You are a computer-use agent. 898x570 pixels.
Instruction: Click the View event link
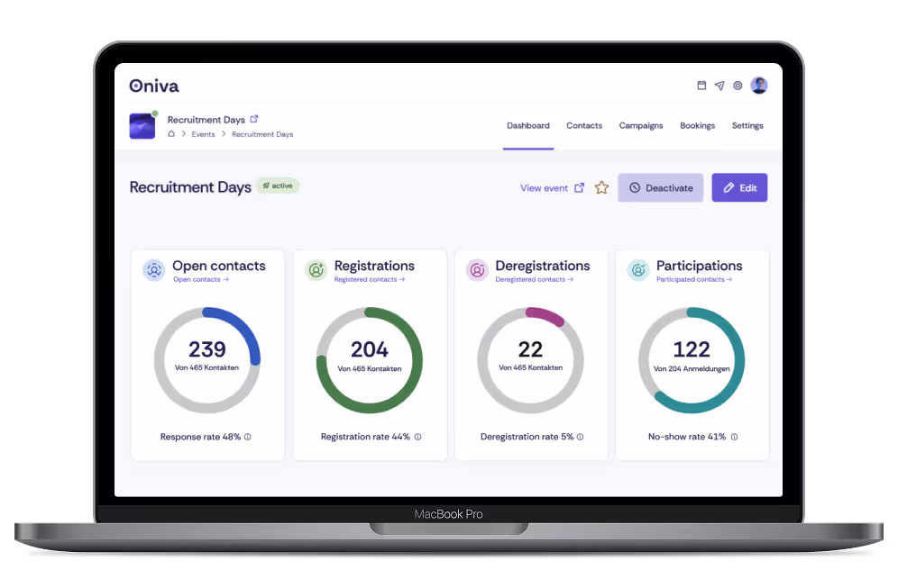coord(552,188)
